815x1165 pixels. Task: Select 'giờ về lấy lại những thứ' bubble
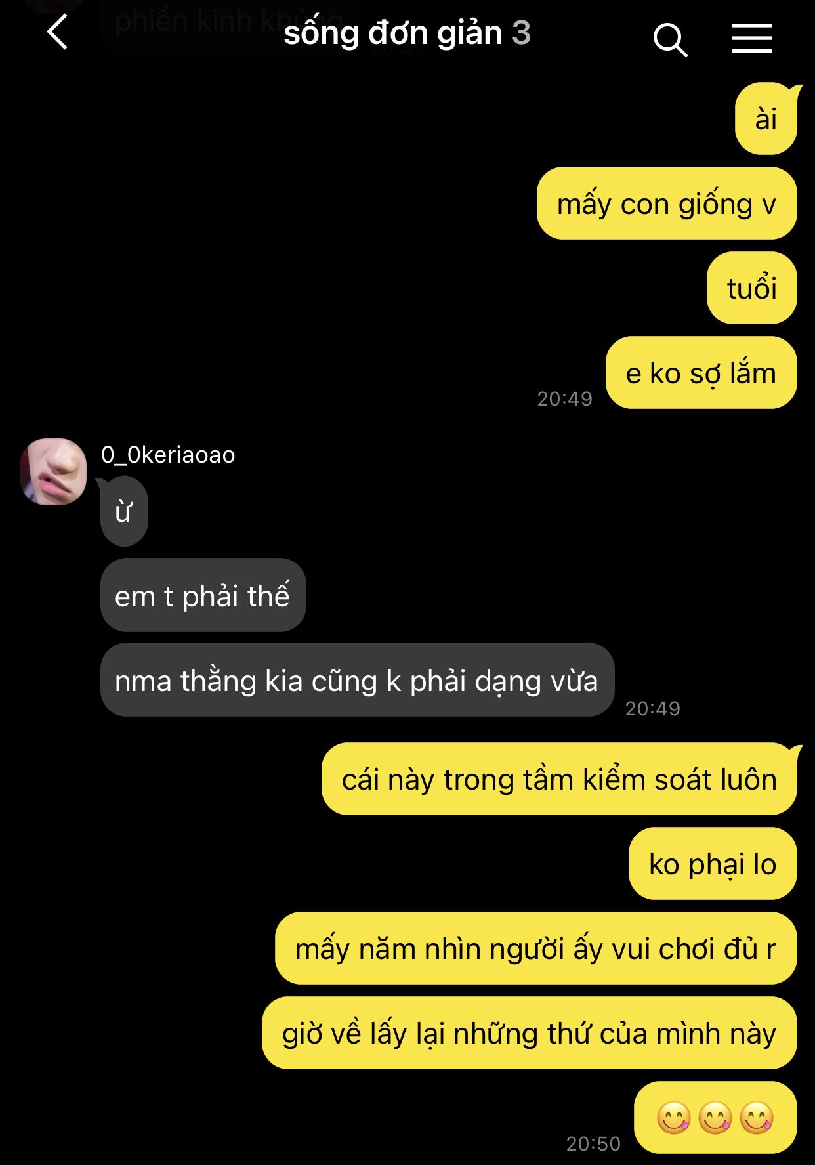(530, 1033)
